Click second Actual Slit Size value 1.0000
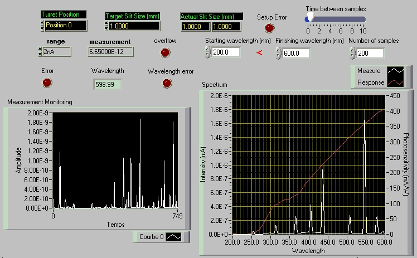This screenshot has height=258, width=417. (x=226, y=27)
